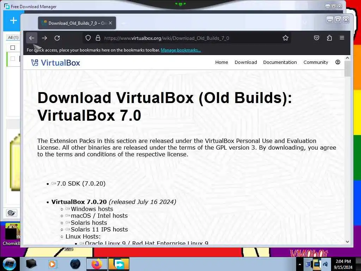The width and height of the screenshot is (361, 271).
Task: Bookmark this page with the star icon
Action: (x=286, y=38)
